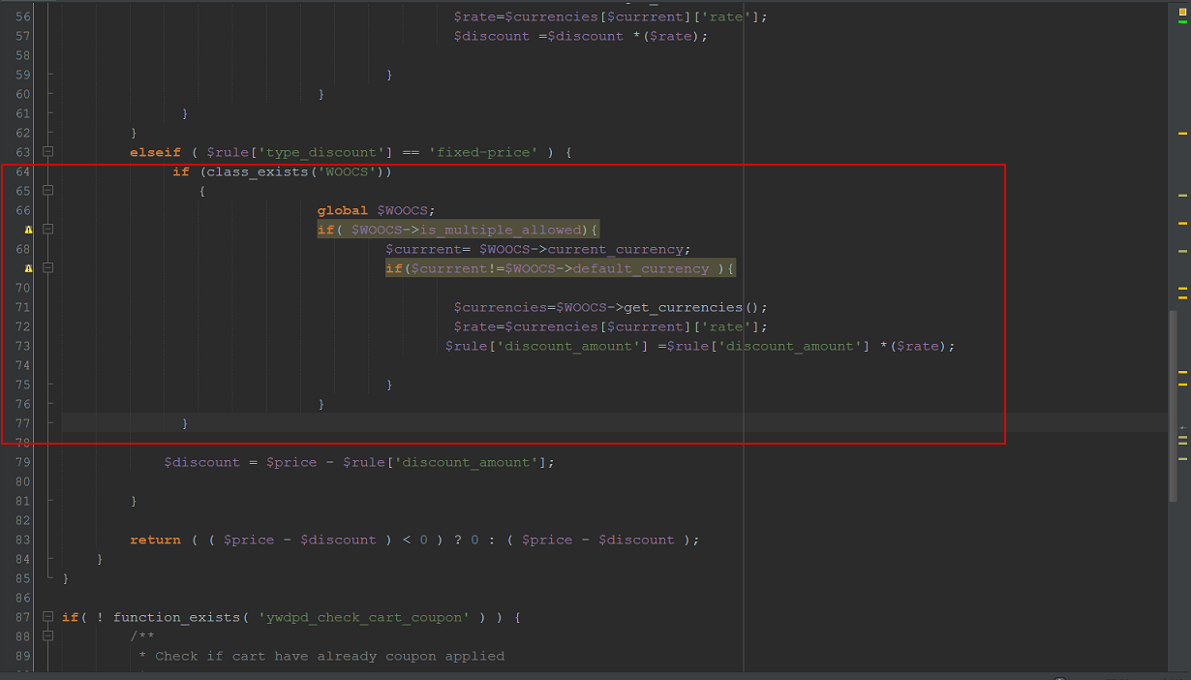Collapse the function_exists block at line 87
The width and height of the screenshot is (1191, 680).
point(47,617)
